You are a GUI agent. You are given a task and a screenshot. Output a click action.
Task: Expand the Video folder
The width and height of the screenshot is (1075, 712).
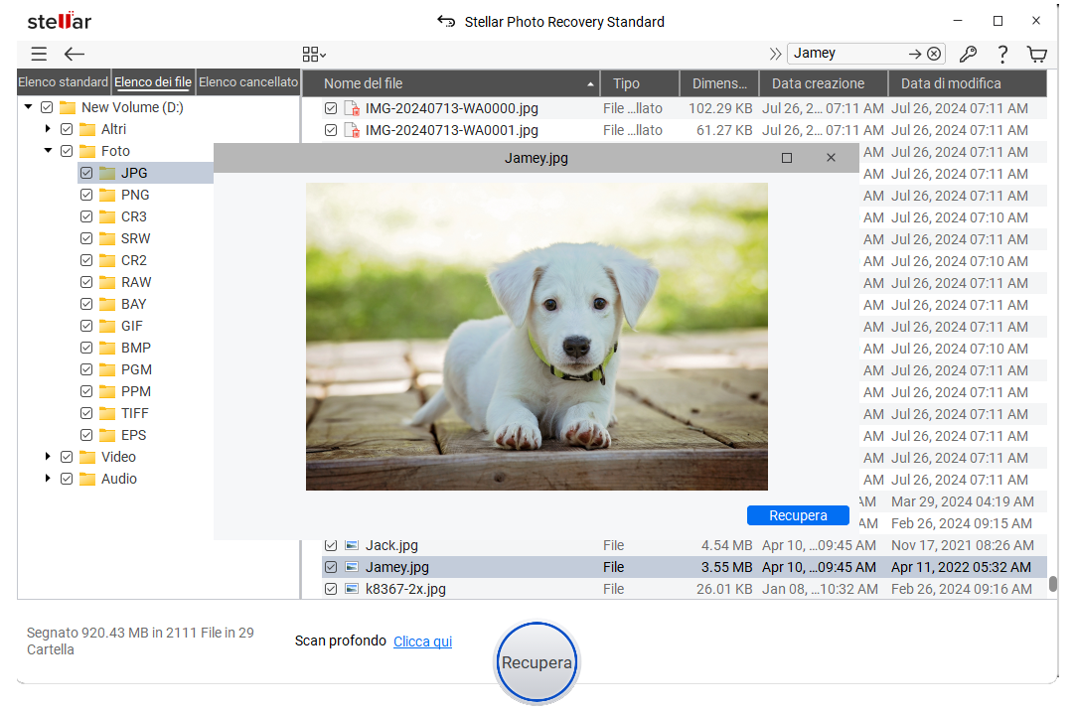tap(48, 457)
